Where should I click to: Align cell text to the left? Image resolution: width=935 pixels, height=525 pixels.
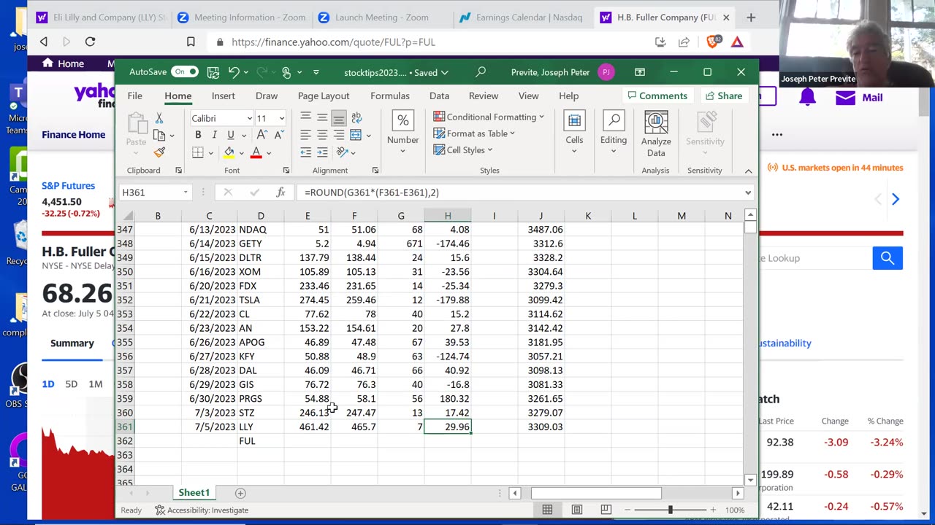[x=305, y=135]
